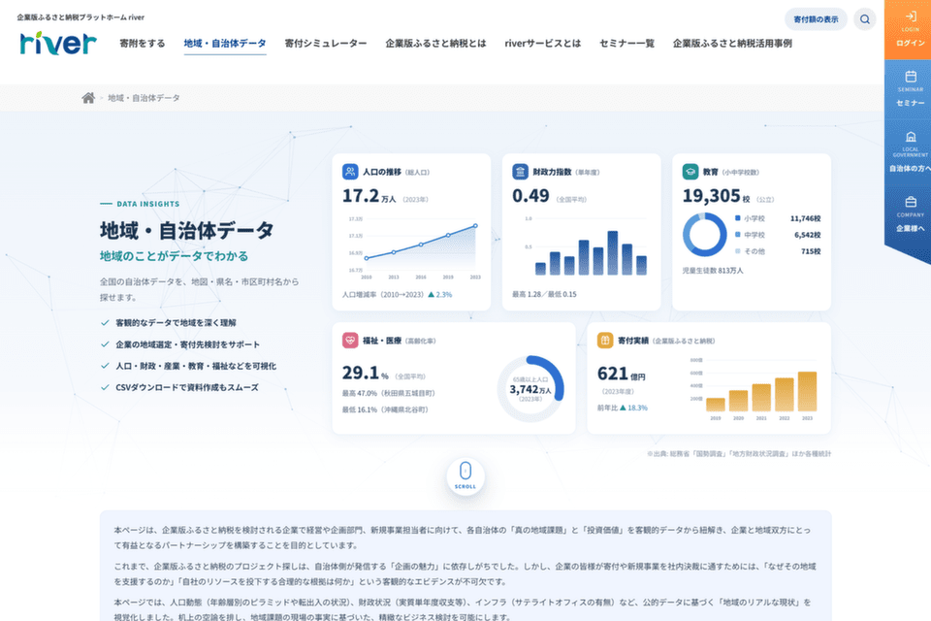Click the 17.2万人 population value
The image size is (931, 621).
[x=369, y=195]
